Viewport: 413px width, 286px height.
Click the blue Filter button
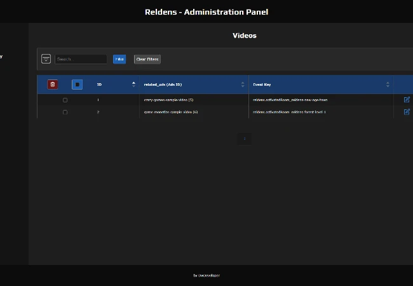pos(119,59)
